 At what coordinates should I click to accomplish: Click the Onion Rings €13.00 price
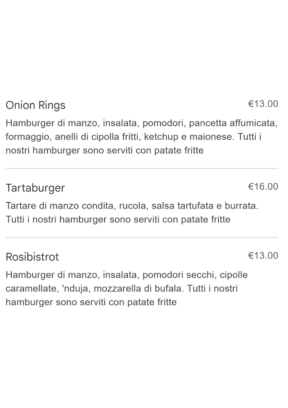tap(263, 104)
